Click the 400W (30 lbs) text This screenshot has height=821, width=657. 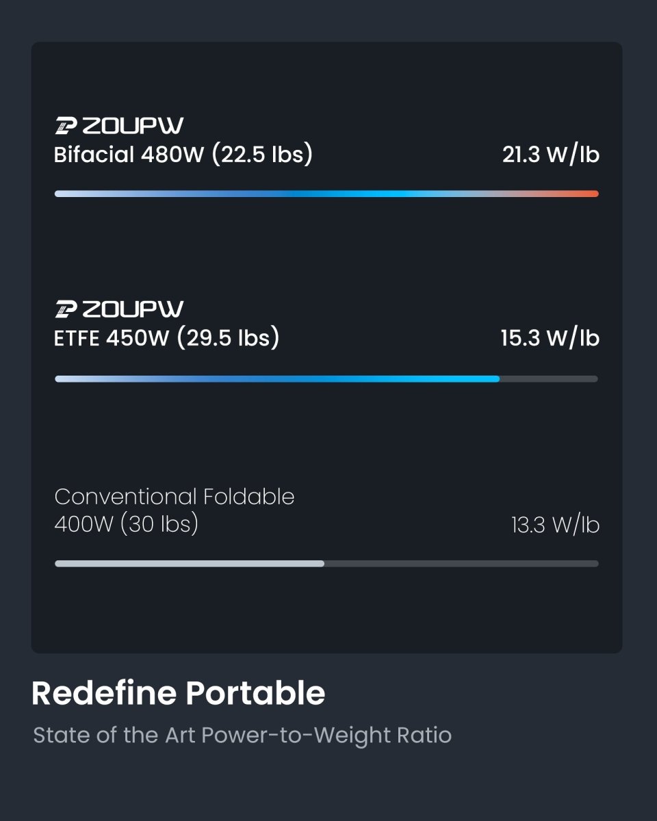pos(126,525)
